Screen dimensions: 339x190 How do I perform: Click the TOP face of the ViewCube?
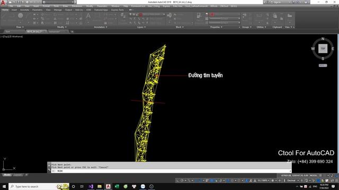(323, 49)
